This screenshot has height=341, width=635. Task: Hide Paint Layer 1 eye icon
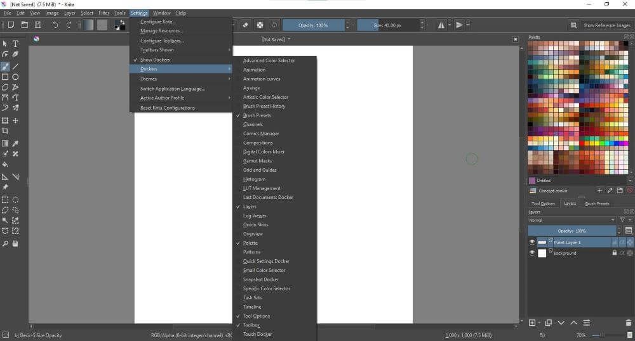[x=532, y=242]
